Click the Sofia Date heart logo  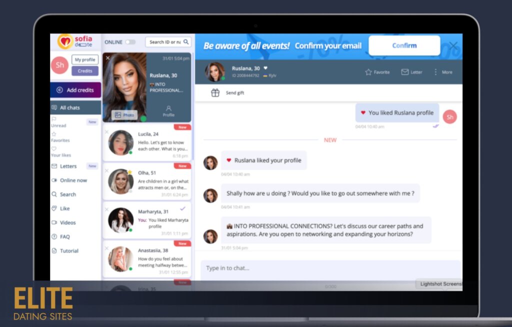click(65, 41)
